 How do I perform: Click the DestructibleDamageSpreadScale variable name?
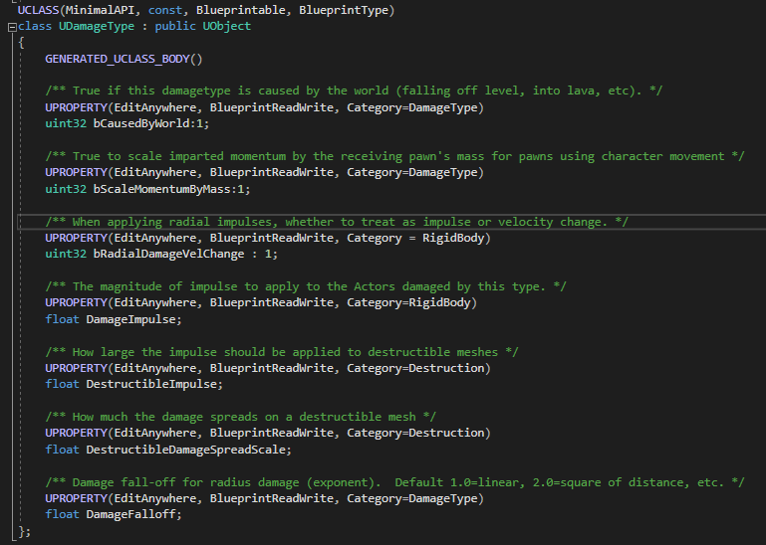click(185, 450)
